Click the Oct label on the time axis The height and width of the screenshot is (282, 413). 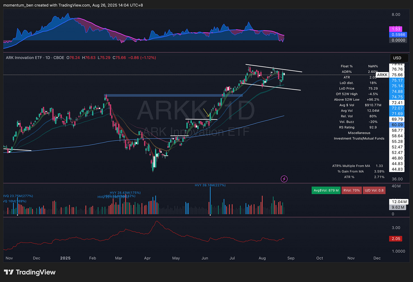coord(320,258)
